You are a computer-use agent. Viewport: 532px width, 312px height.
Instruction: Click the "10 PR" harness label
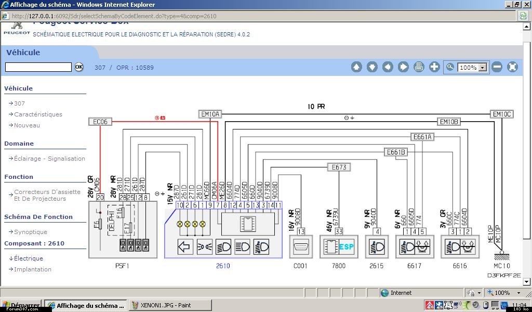pos(316,107)
